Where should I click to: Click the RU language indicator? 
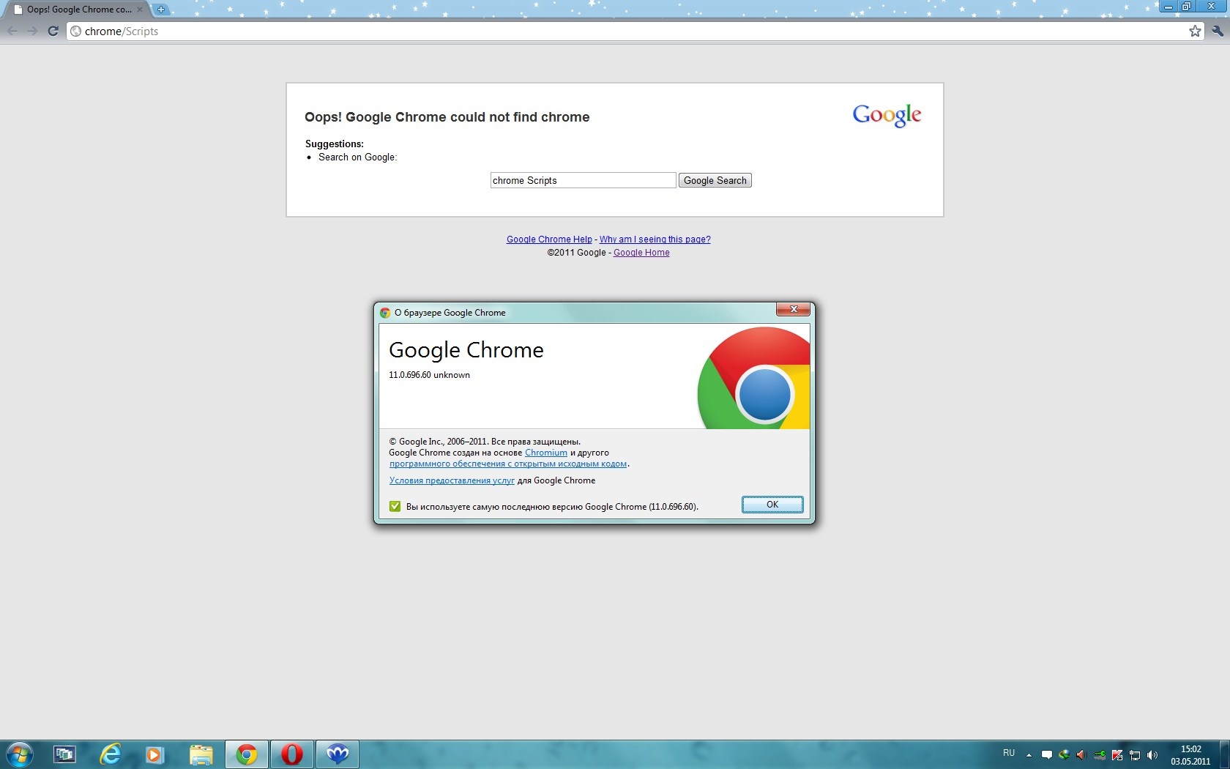click(x=1009, y=753)
